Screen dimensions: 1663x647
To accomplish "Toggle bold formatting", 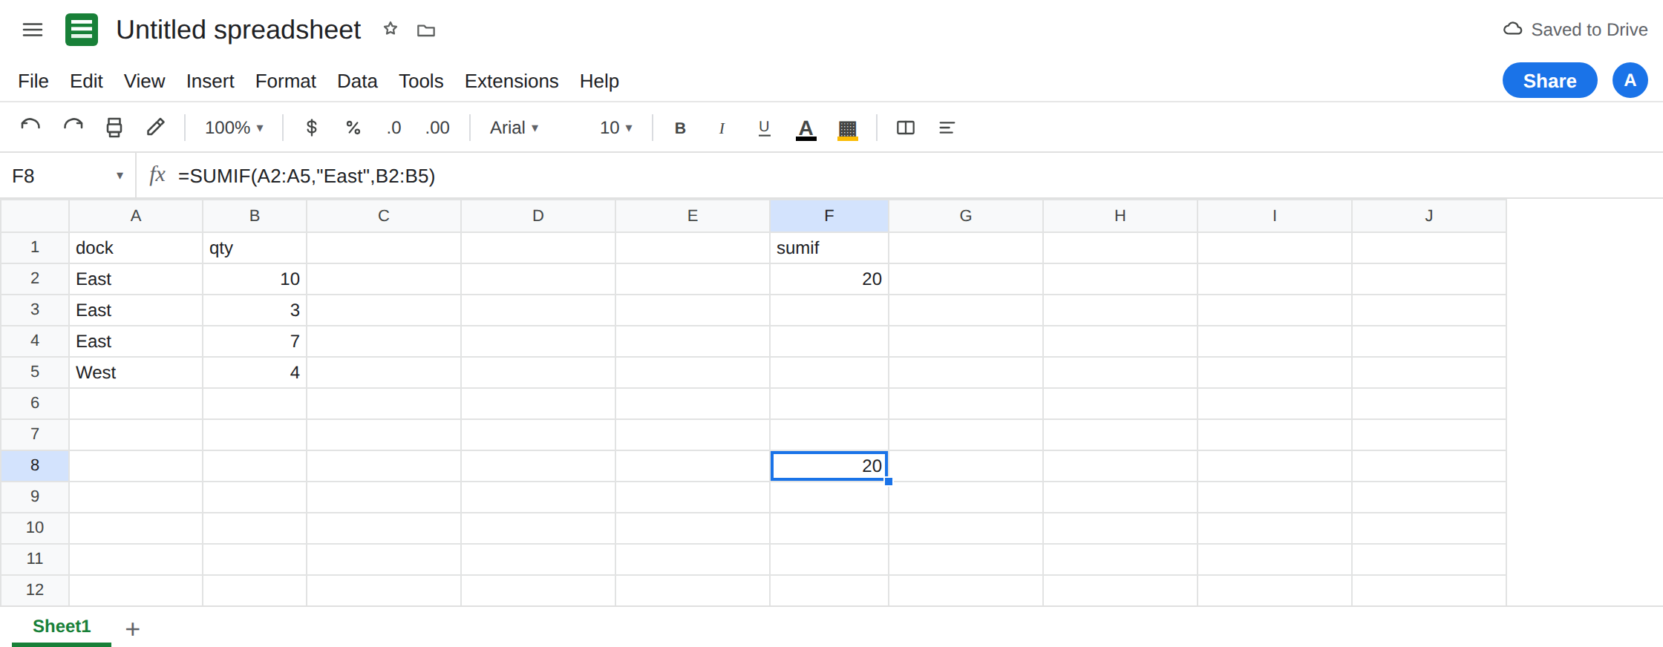I will [680, 128].
